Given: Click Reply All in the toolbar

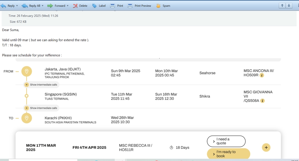Looking at the screenshot, I should pos(31,6).
